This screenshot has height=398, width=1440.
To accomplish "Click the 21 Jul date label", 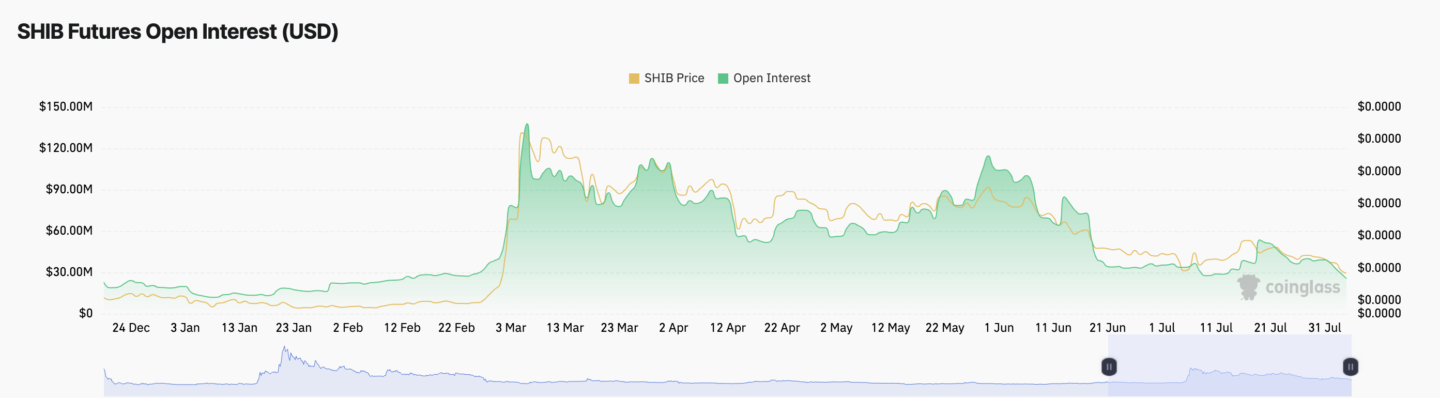I will (x=1269, y=328).
